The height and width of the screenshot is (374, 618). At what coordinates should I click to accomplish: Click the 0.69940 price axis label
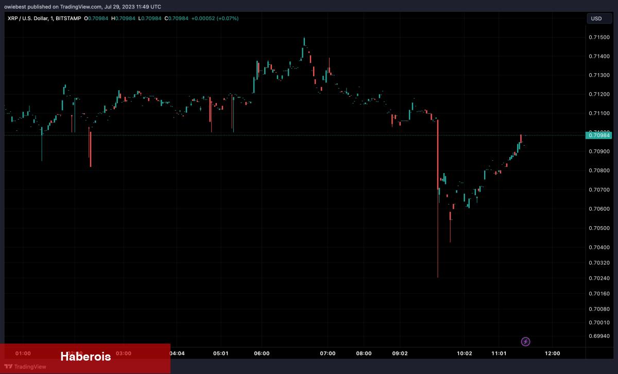tap(599, 336)
